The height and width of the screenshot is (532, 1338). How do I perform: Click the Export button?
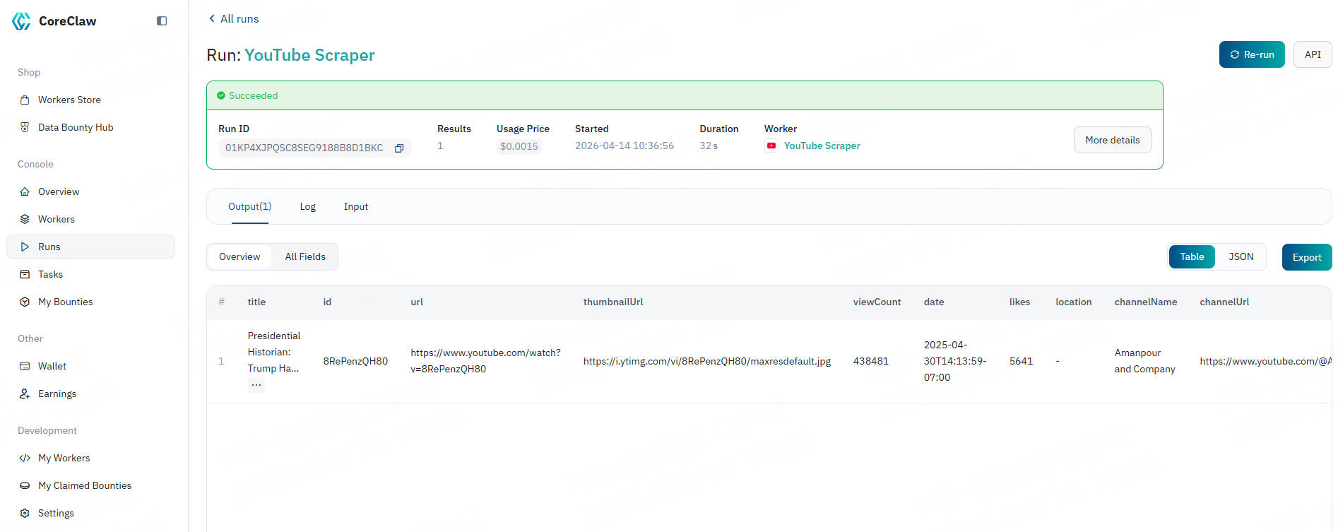pos(1306,257)
